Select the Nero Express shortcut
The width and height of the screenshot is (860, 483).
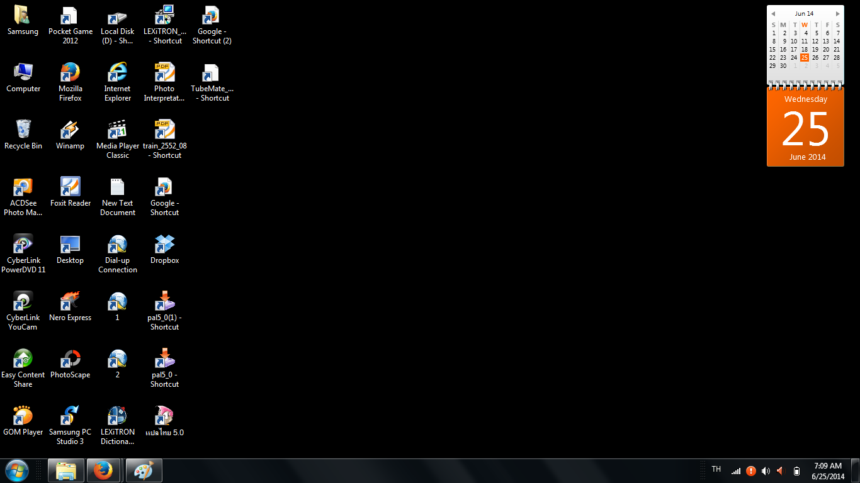click(71, 308)
